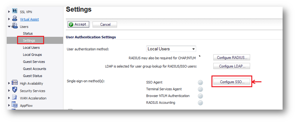Open the Status page under Users

[x=28, y=34]
